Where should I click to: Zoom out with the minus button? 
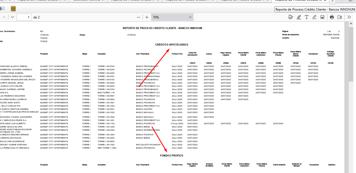[x=139, y=17]
